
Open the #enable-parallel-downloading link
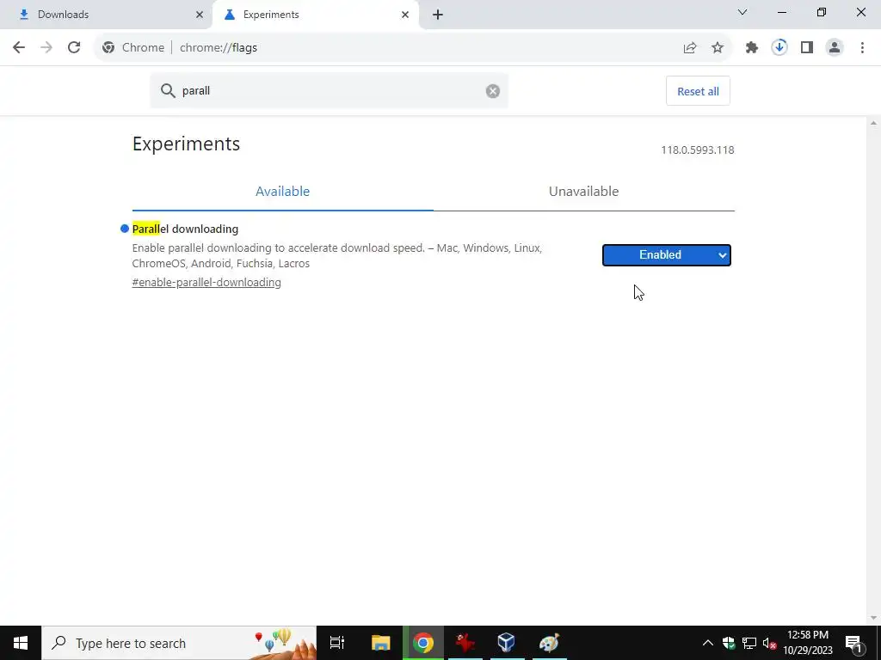pyautogui.click(x=206, y=282)
